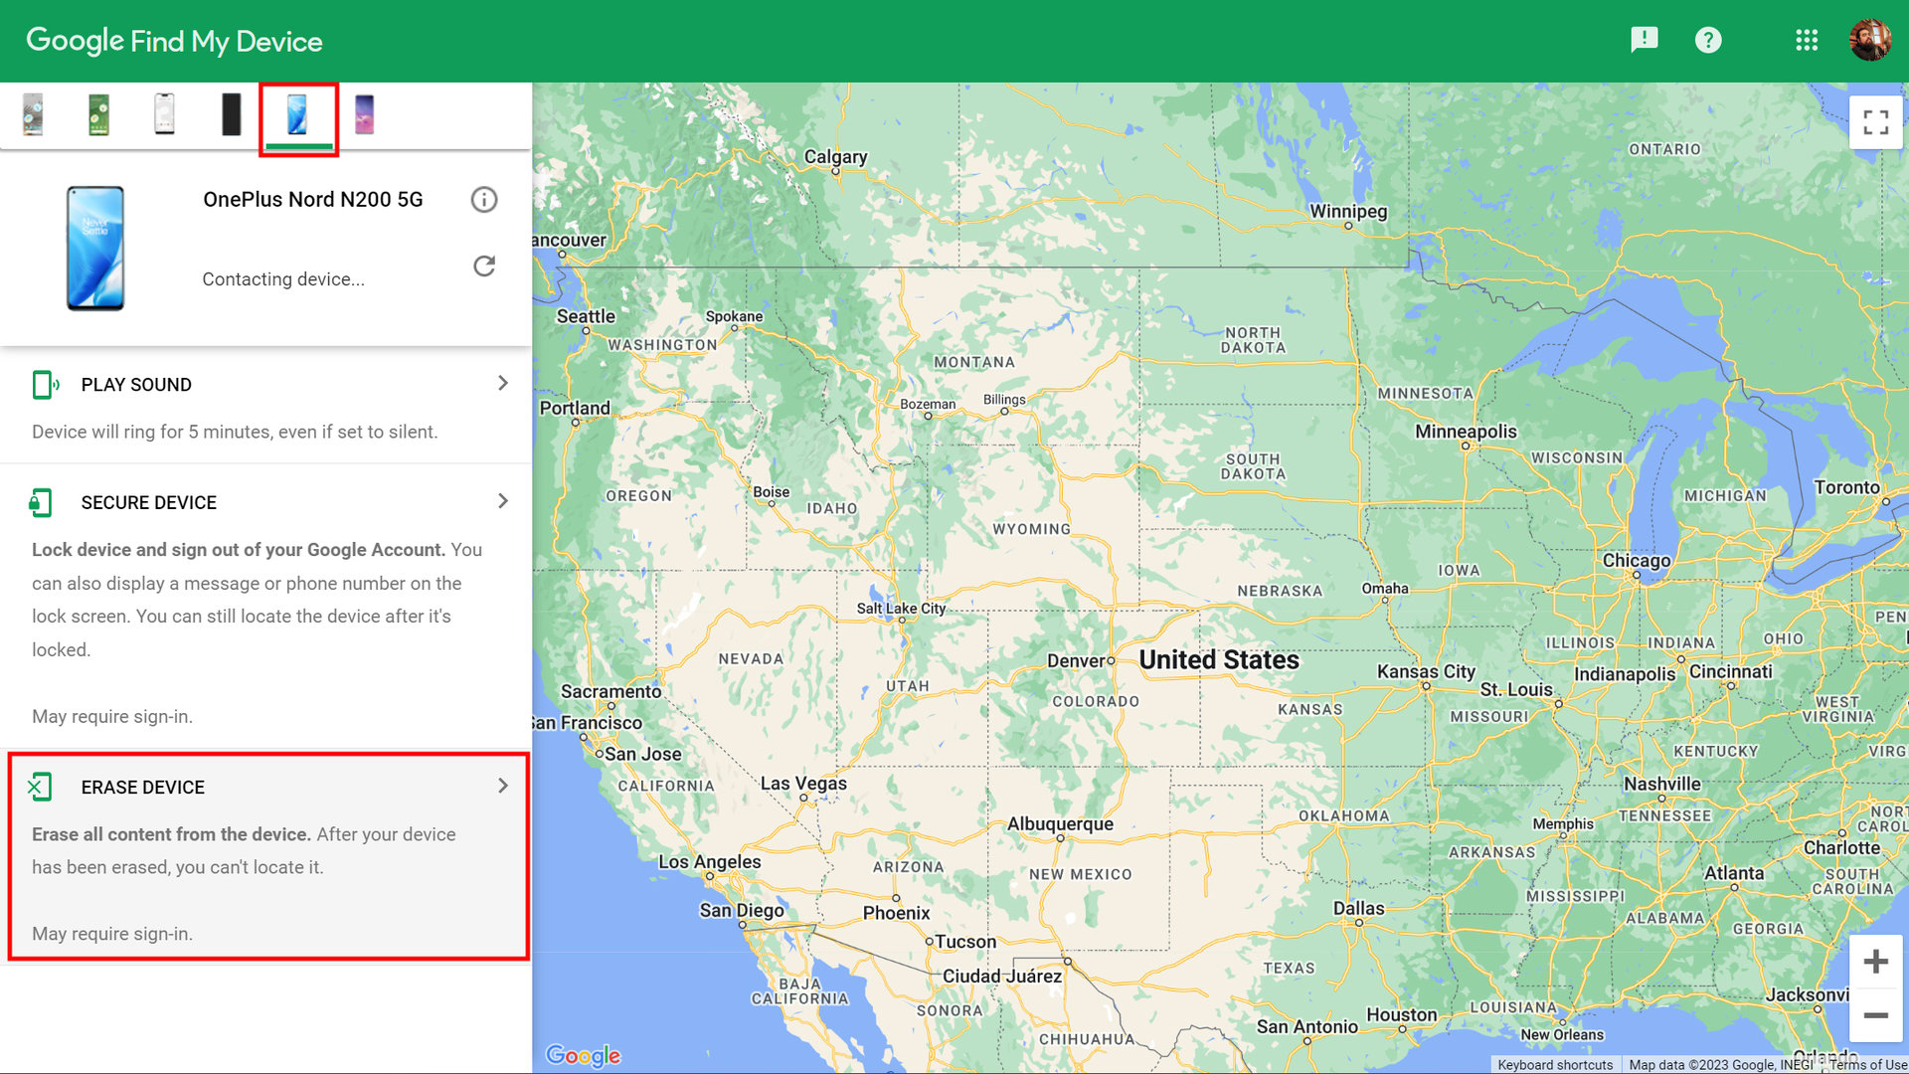Select the green phone device tab

[x=98, y=114]
